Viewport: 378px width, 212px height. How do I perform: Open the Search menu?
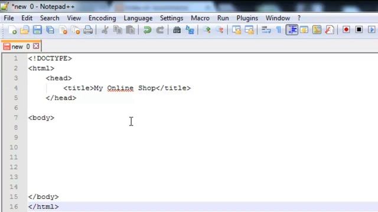(50, 18)
